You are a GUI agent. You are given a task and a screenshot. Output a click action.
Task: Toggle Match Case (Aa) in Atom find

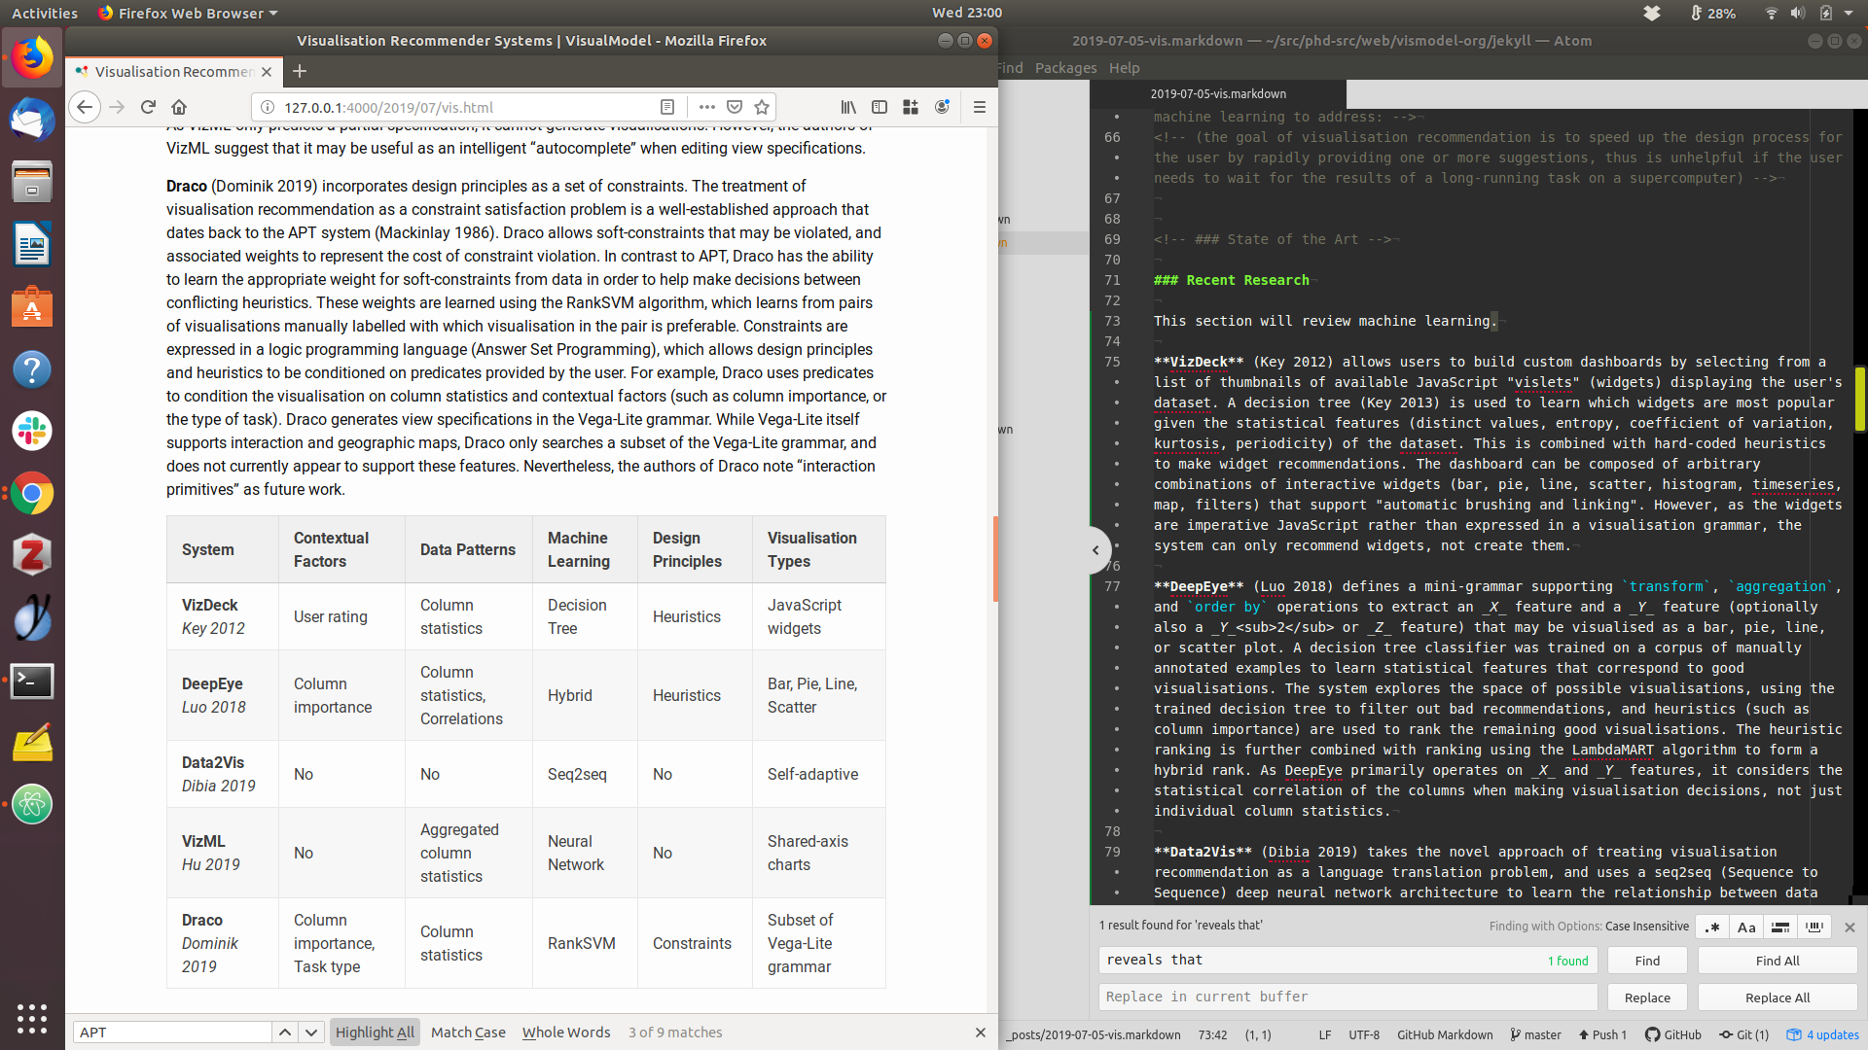[x=1746, y=927]
